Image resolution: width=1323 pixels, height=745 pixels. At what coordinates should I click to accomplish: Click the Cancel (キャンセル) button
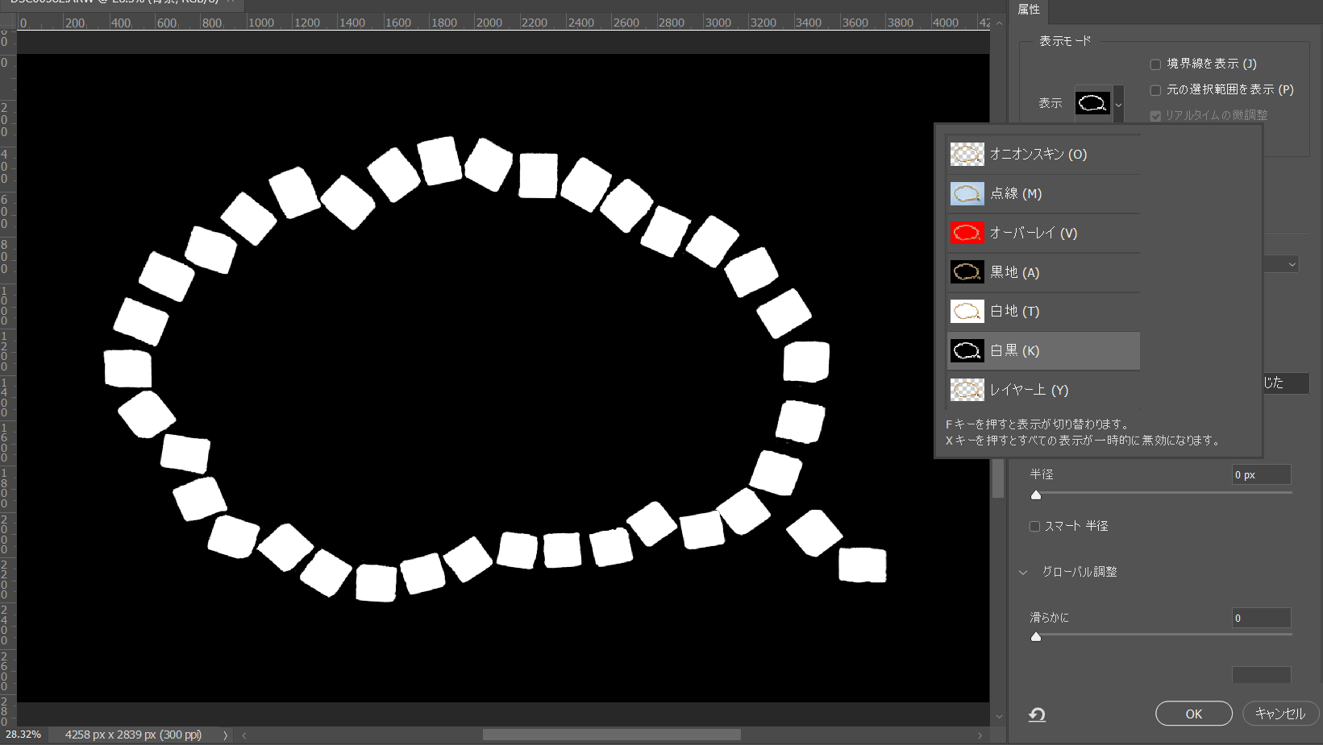1280,714
